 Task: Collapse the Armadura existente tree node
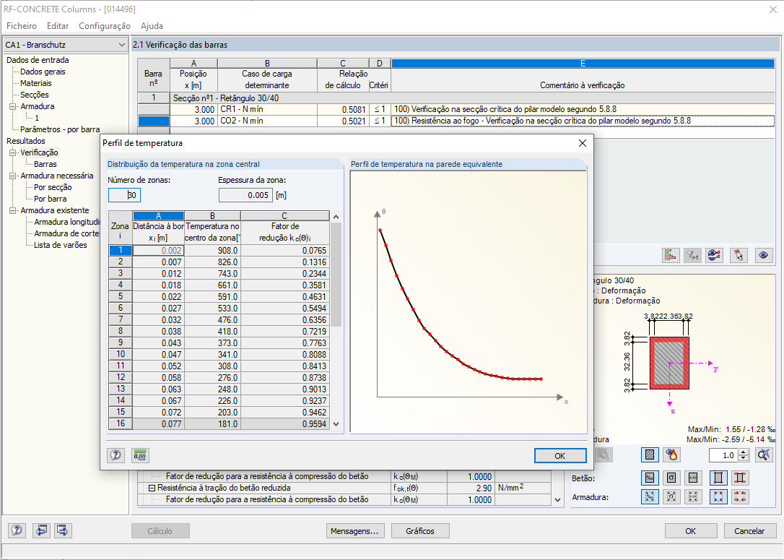(12, 210)
